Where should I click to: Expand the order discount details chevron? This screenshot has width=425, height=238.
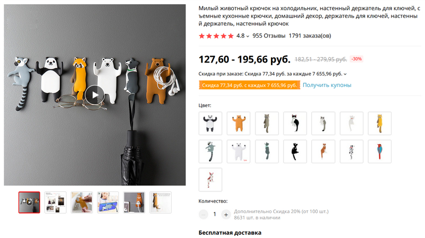click(x=345, y=74)
